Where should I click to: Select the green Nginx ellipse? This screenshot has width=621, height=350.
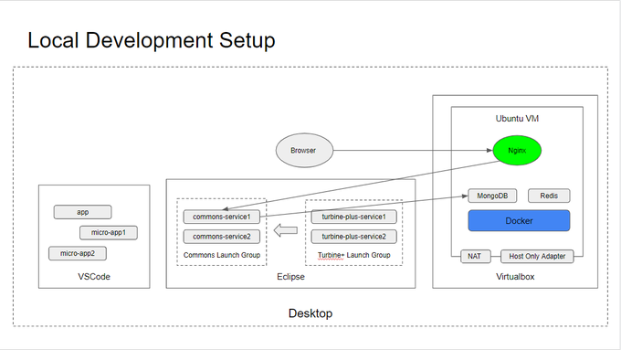(517, 150)
